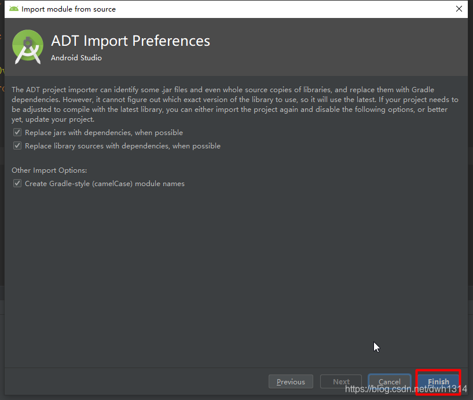
Task: Click the ADT project importer description paragraph
Action: (x=235, y=104)
